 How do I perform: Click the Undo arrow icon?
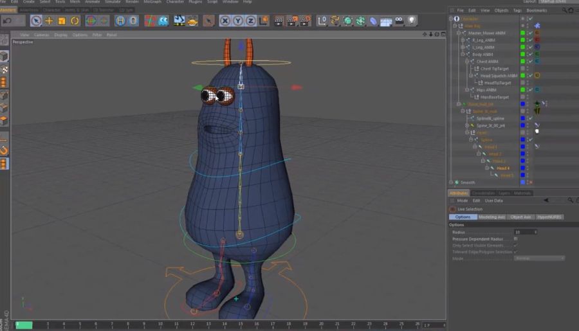[x=7, y=21]
